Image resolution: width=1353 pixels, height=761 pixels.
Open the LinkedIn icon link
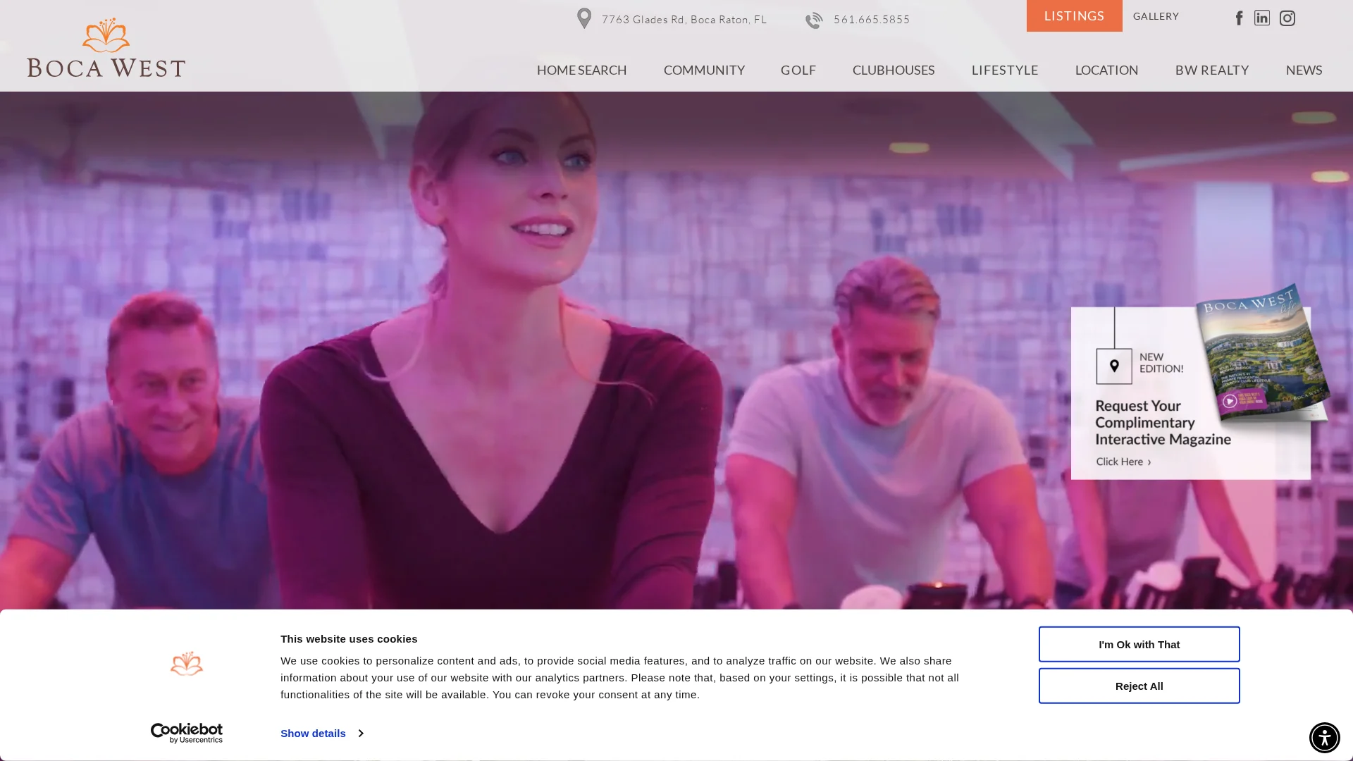coord(1262,18)
